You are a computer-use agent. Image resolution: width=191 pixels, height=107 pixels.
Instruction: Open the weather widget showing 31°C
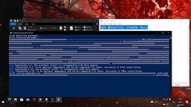pos(154,102)
